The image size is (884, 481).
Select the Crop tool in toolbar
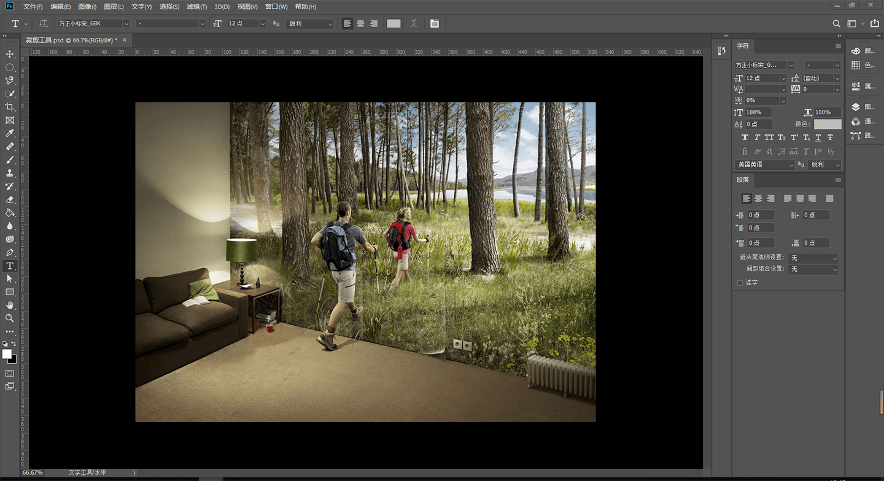(10, 107)
